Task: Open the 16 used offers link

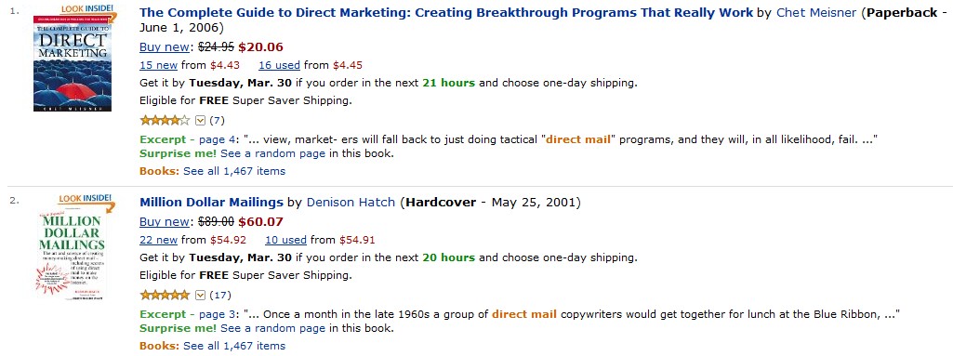Action: pos(280,65)
